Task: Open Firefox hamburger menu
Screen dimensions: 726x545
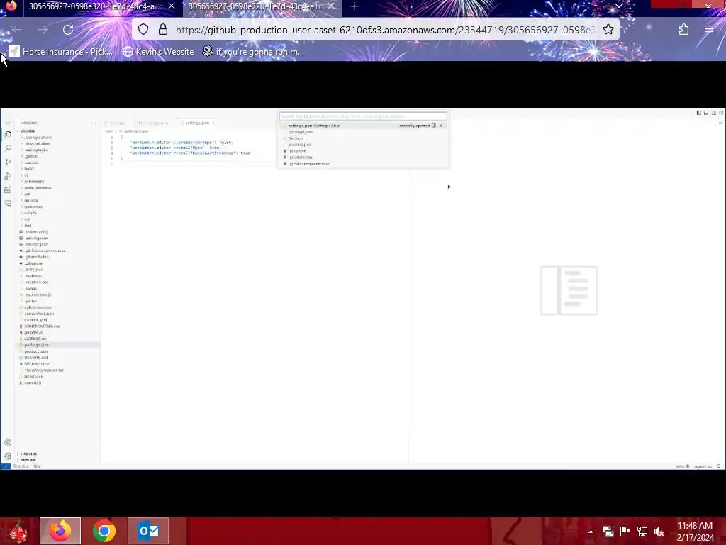Action: point(709,30)
